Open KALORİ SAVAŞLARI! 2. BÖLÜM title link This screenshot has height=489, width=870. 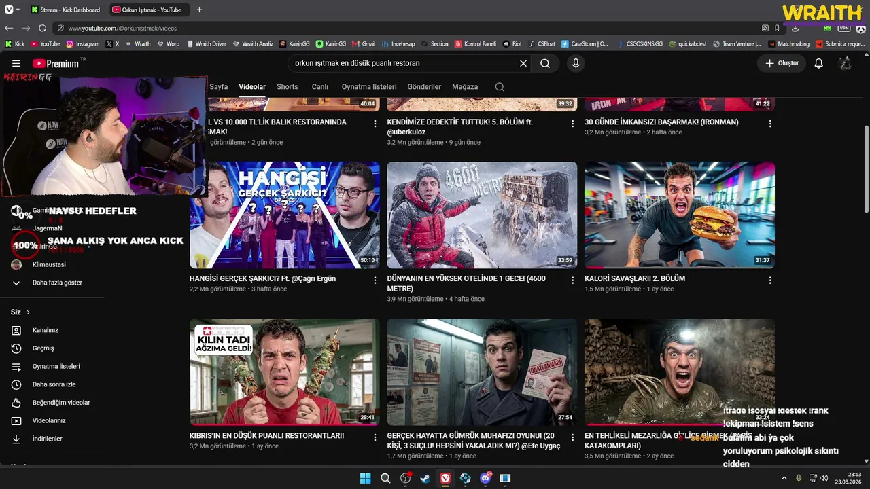(x=635, y=278)
